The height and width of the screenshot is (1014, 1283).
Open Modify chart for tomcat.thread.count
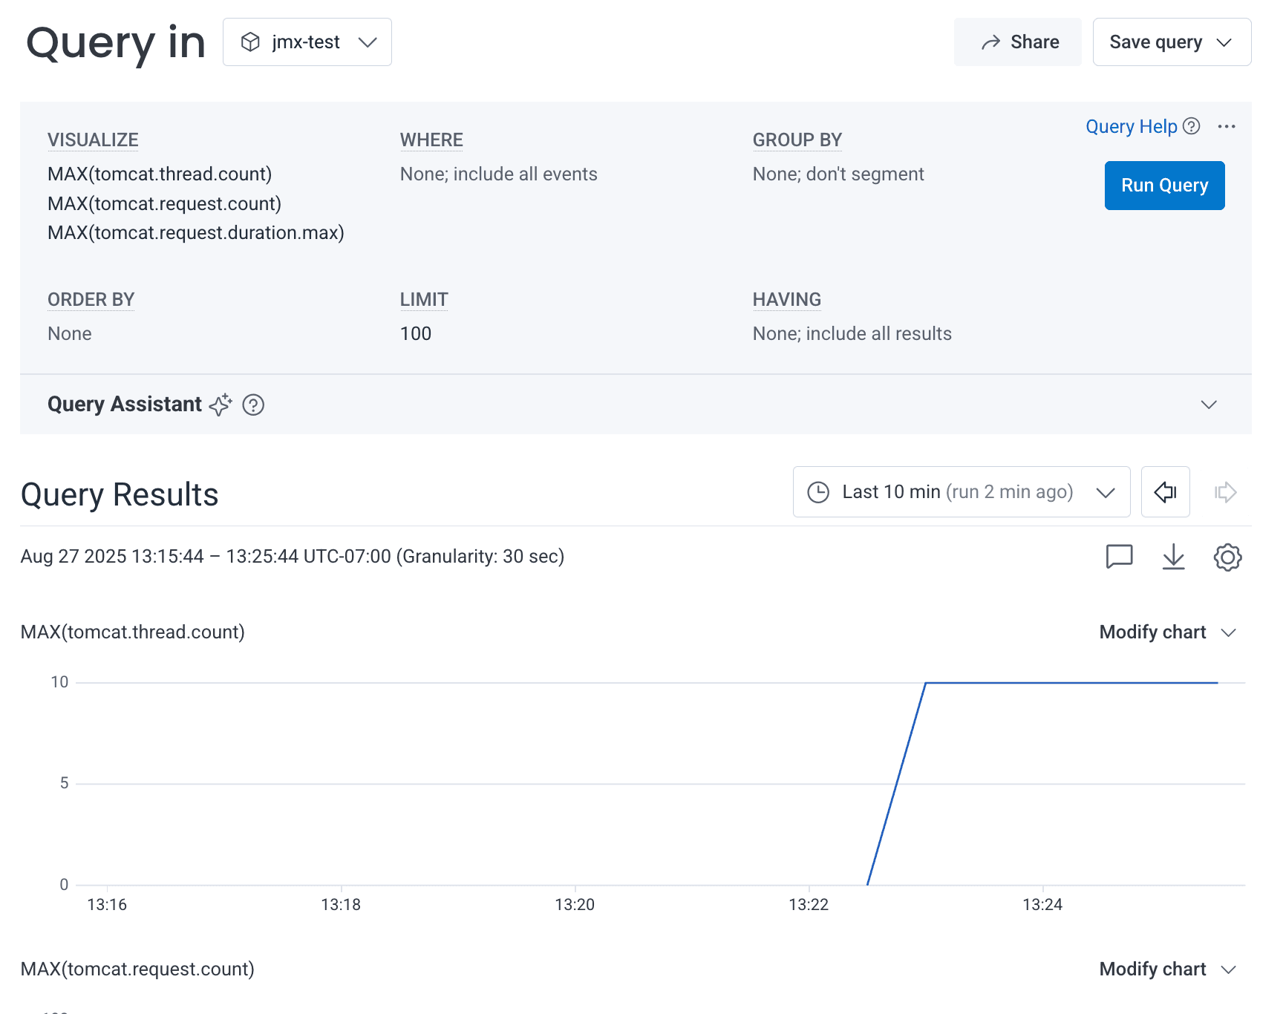click(x=1152, y=632)
